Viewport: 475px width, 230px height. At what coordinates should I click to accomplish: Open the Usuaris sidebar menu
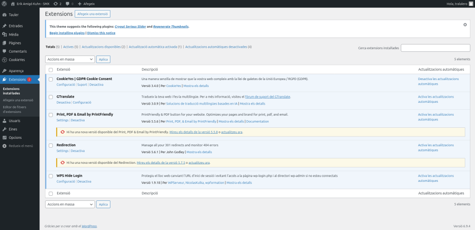pyautogui.click(x=14, y=121)
